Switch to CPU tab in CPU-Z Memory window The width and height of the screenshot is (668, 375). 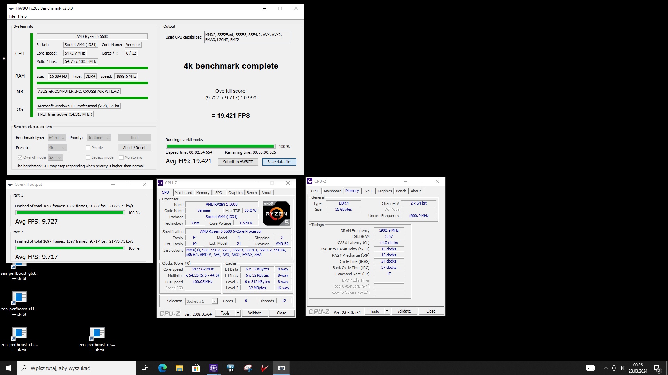(x=315, y=191)
